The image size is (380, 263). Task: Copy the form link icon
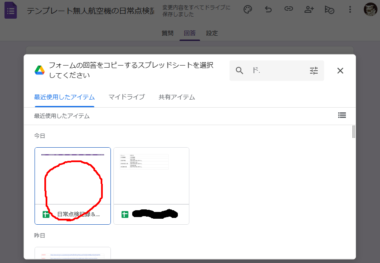(x=289, y=9)
